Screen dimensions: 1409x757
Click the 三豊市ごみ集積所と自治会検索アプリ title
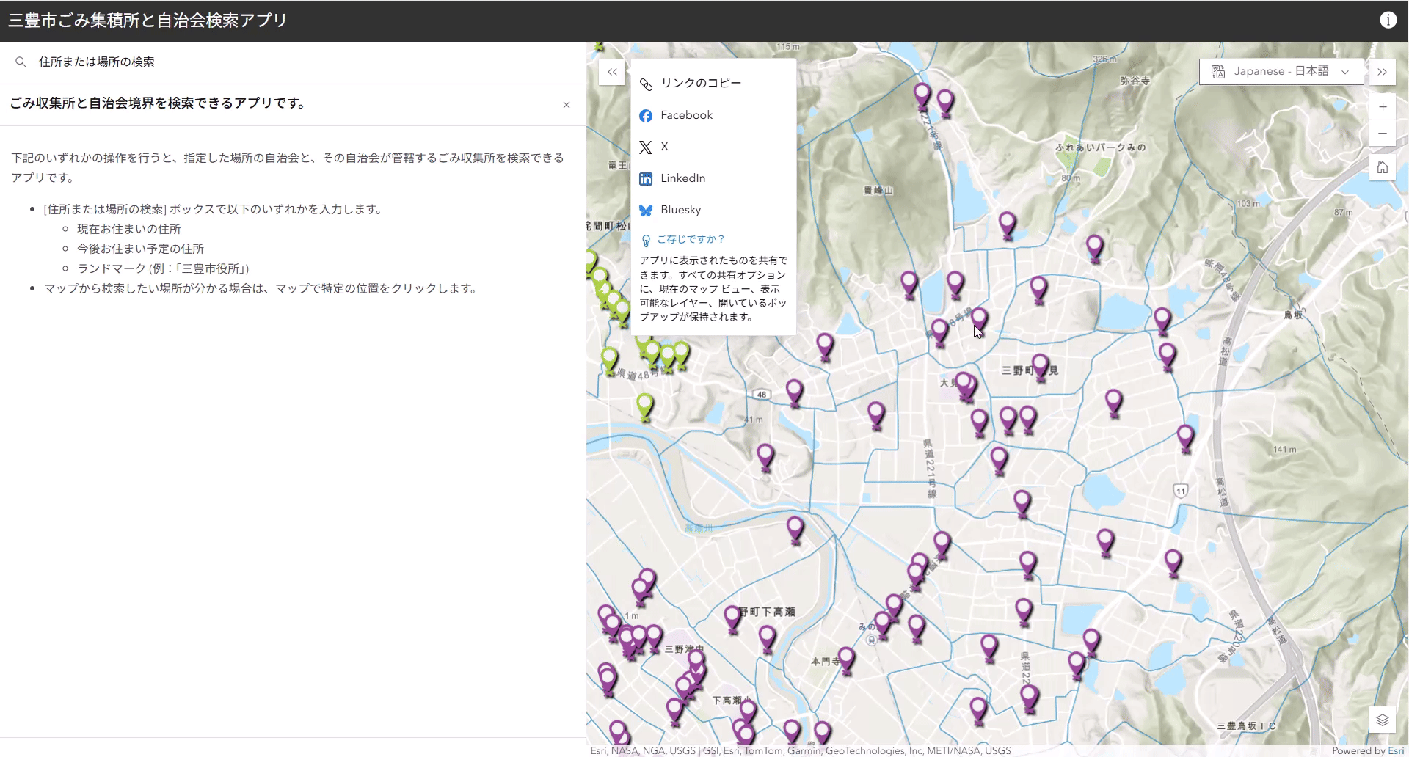148,21
